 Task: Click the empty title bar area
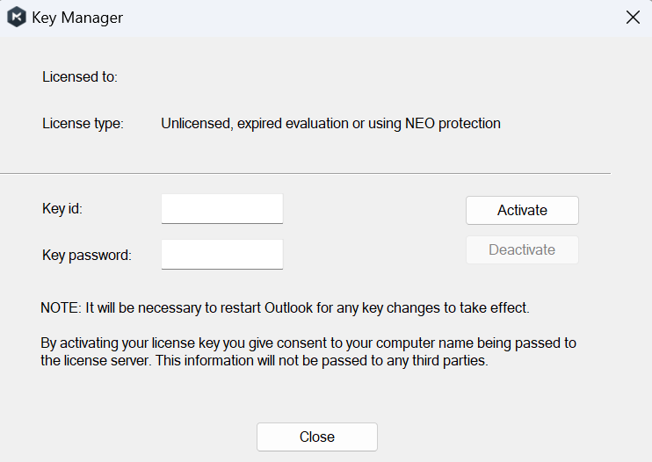369,18
